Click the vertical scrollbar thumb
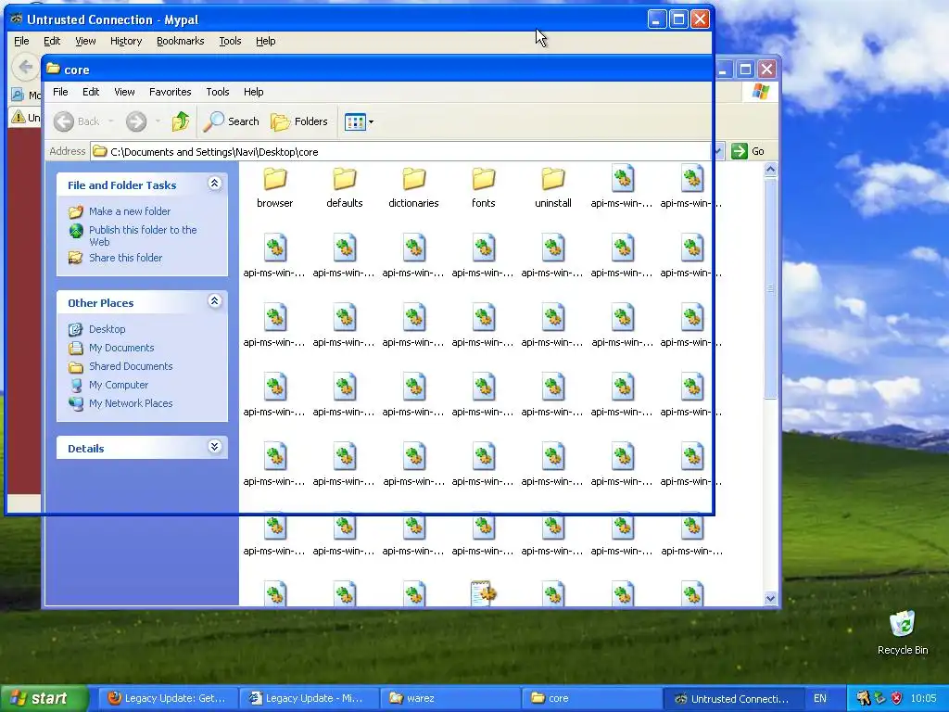The image size is (949, 712). click(770, 289)
